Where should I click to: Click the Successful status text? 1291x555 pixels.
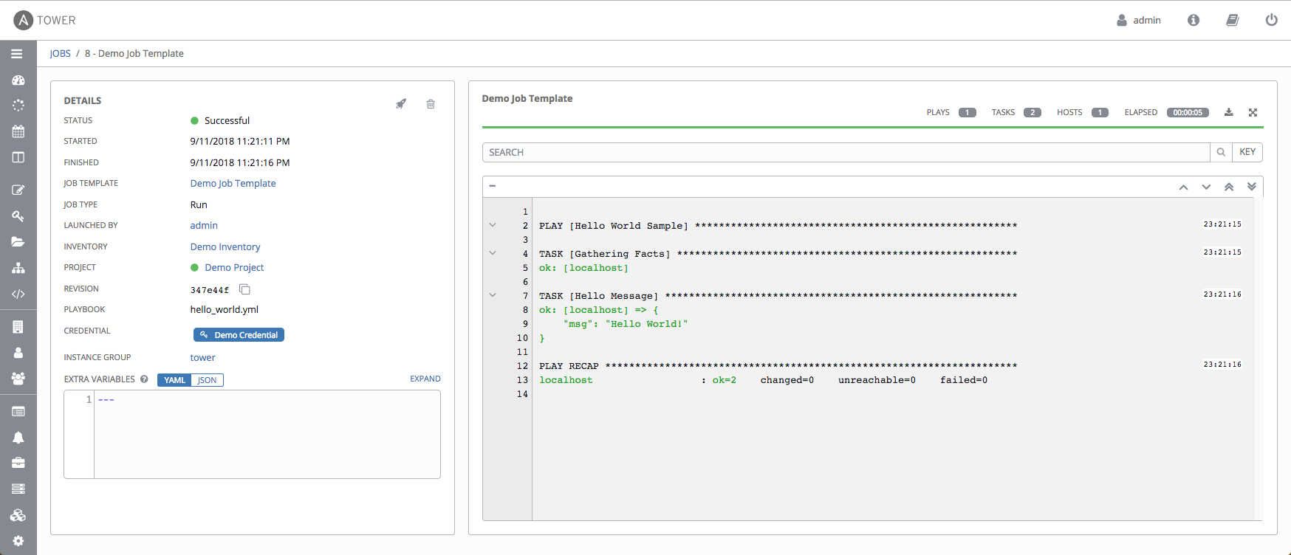227,120
